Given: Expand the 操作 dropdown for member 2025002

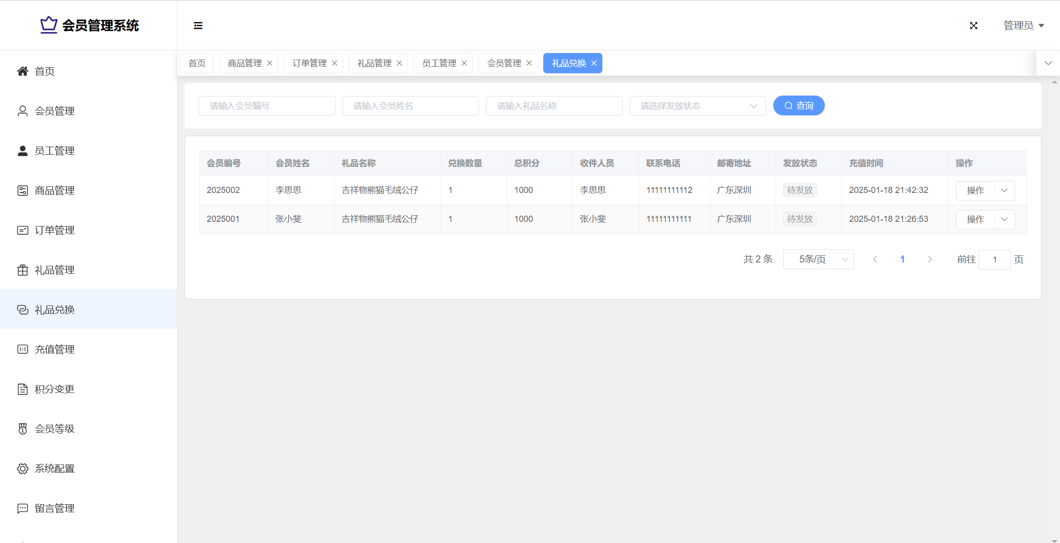Looking at the screenshot, I should pyautogui.click(x=1004, y=190).
